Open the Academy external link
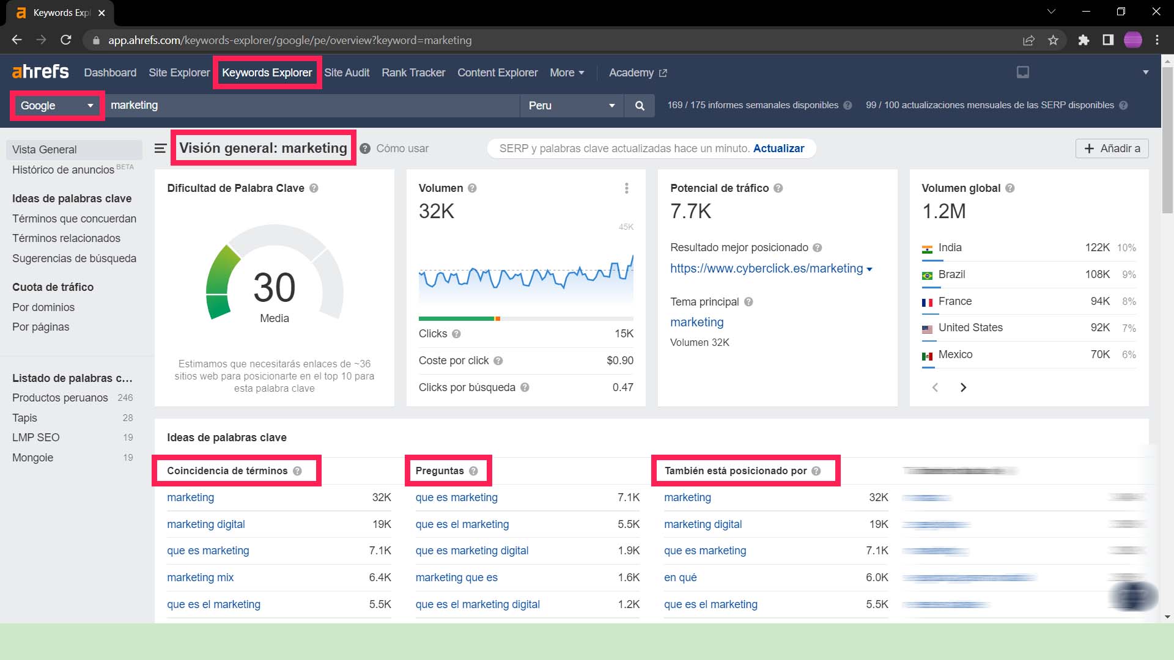Viewport: 1174px width, 660px height. click(638, 73)
